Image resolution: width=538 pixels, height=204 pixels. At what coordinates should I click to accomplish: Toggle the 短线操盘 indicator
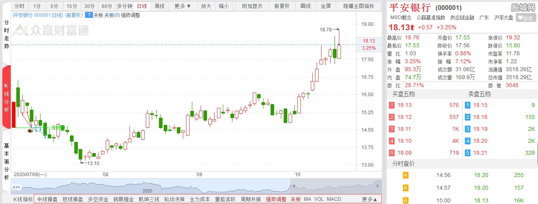coord(73,199)
